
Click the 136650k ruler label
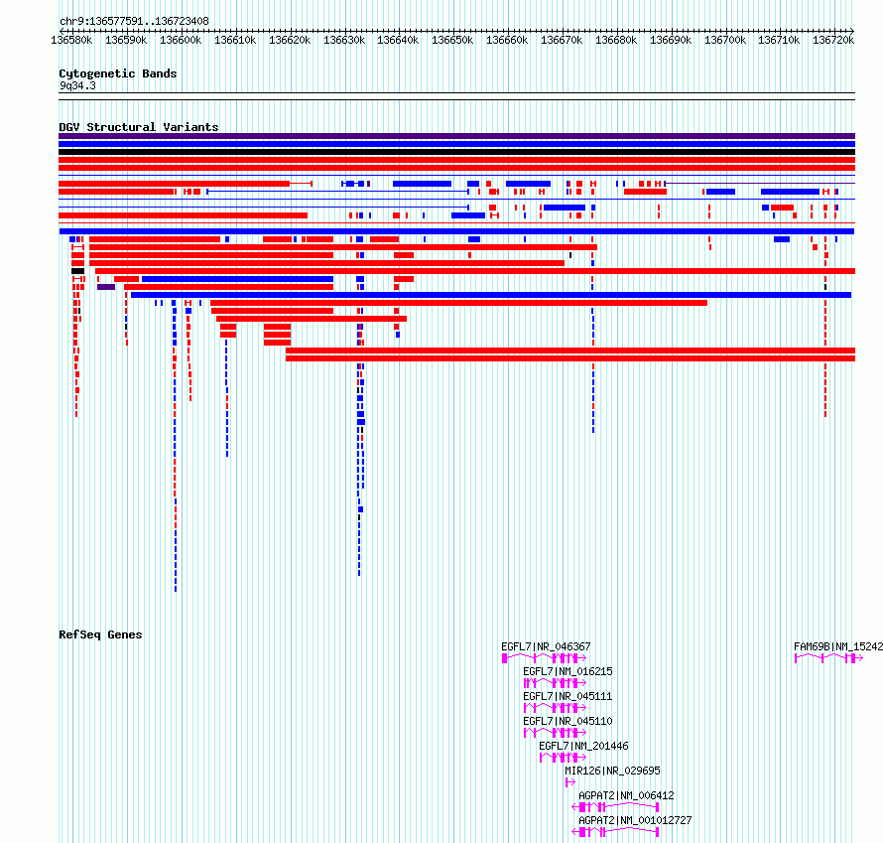(x=452, y=40)
